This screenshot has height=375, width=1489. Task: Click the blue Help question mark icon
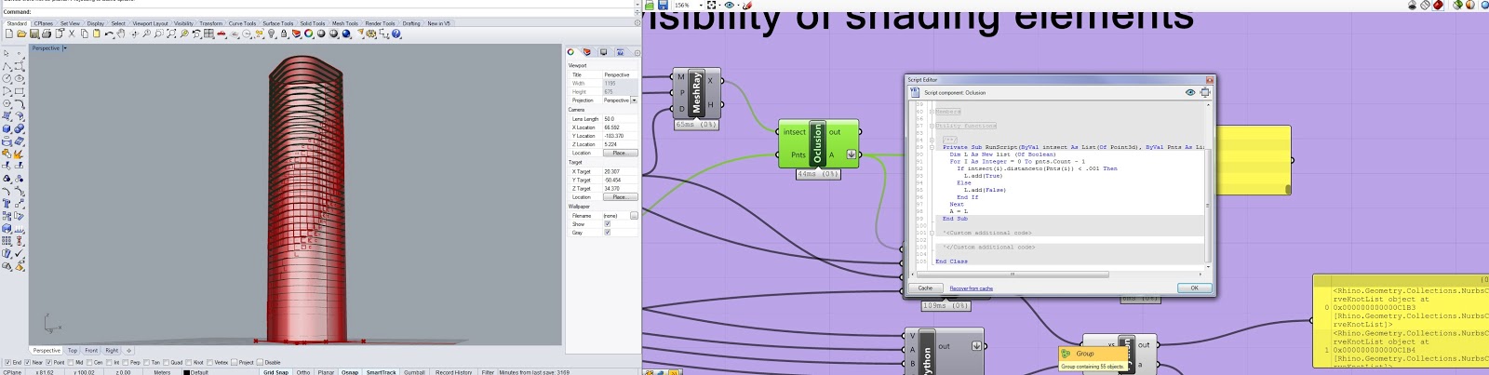(396, 33)
